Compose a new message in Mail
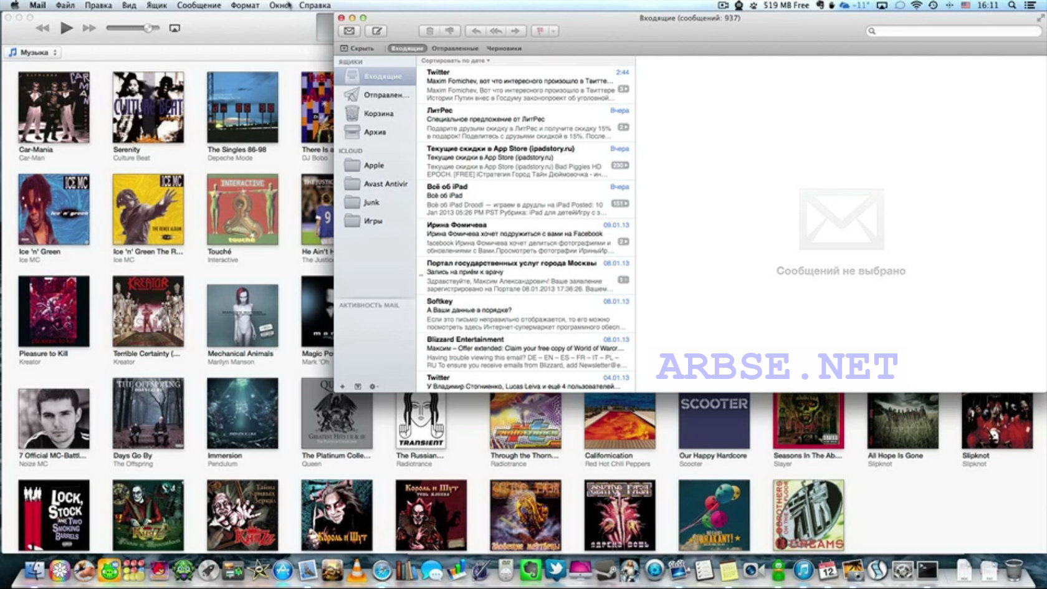 [376, 31]
